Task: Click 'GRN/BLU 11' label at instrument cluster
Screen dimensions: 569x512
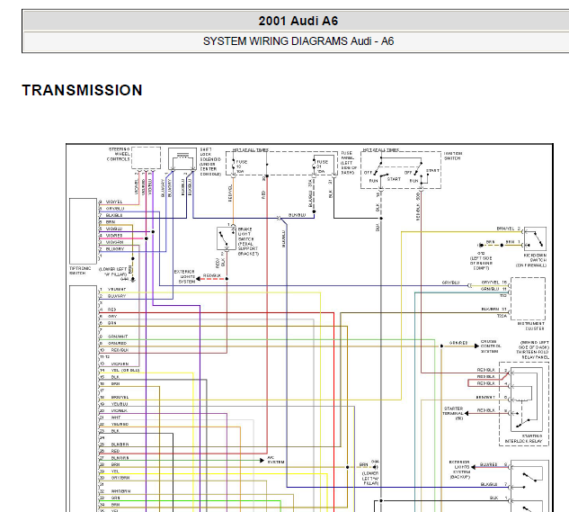Action: (493, 289)
